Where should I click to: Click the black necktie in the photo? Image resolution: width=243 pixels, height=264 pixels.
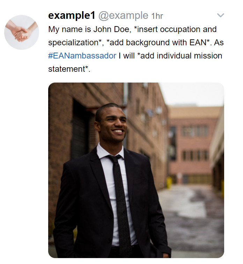(120, 195)
